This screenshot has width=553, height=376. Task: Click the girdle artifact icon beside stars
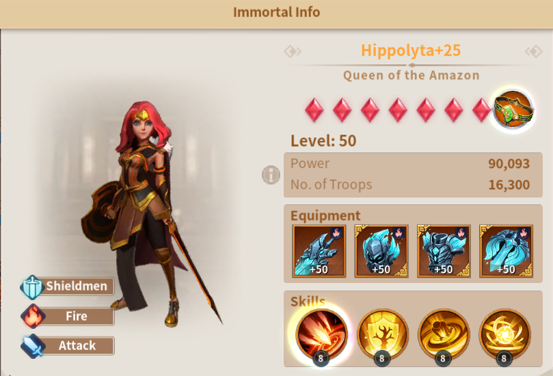pyautogui.click(x=513, y=109)
